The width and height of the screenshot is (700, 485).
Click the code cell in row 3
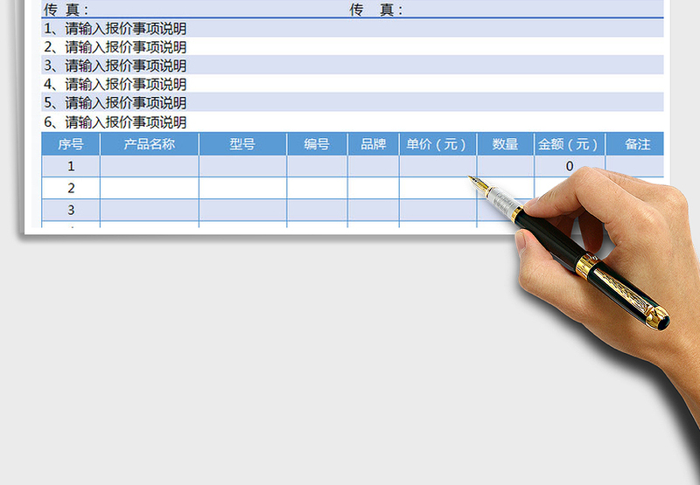point(317,210)
